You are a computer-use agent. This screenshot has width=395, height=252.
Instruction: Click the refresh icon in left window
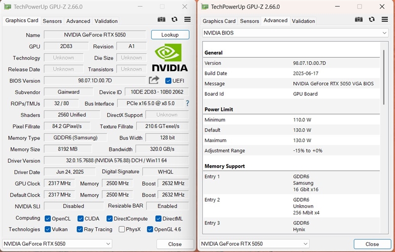pyautogui.click(x=174, y=19)
